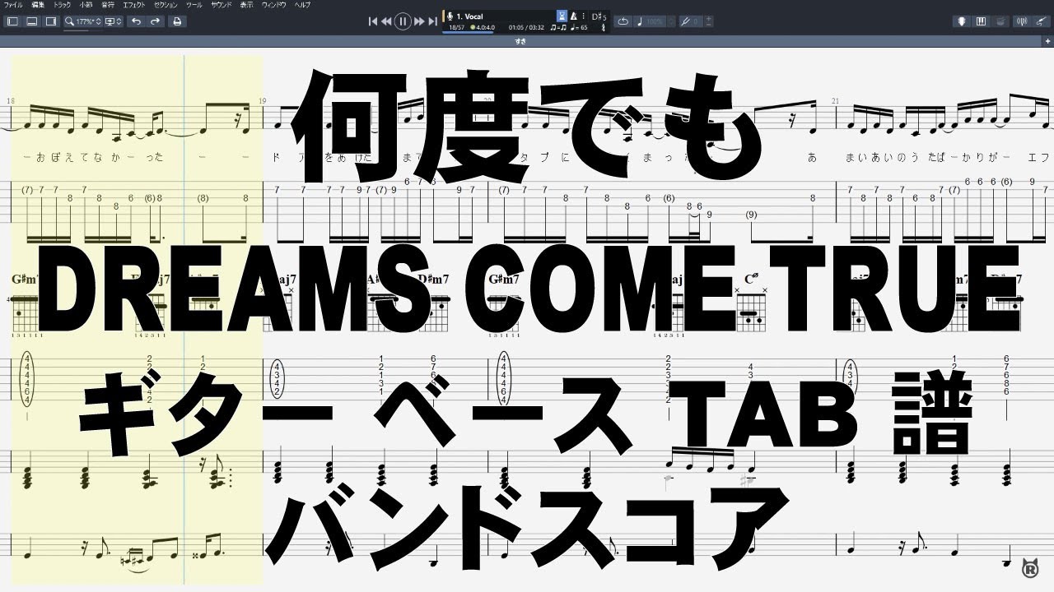Click the relative speed 100% field
Viewport: 1054px width, 592px height.
pyautogui.click(x=649, y=21)
